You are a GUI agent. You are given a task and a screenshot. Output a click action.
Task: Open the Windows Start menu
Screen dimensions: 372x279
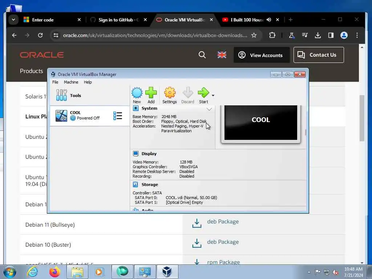point(10,272)
